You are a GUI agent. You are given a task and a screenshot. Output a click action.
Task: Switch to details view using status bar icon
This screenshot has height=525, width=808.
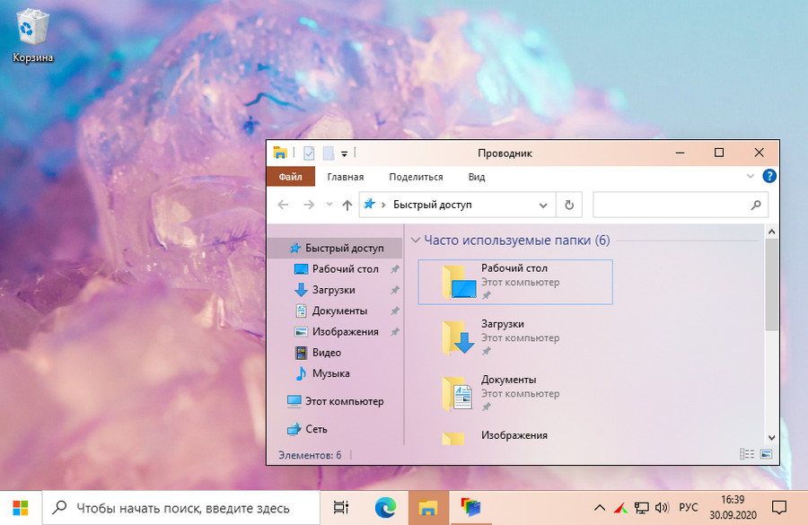(x=747, y=454)
